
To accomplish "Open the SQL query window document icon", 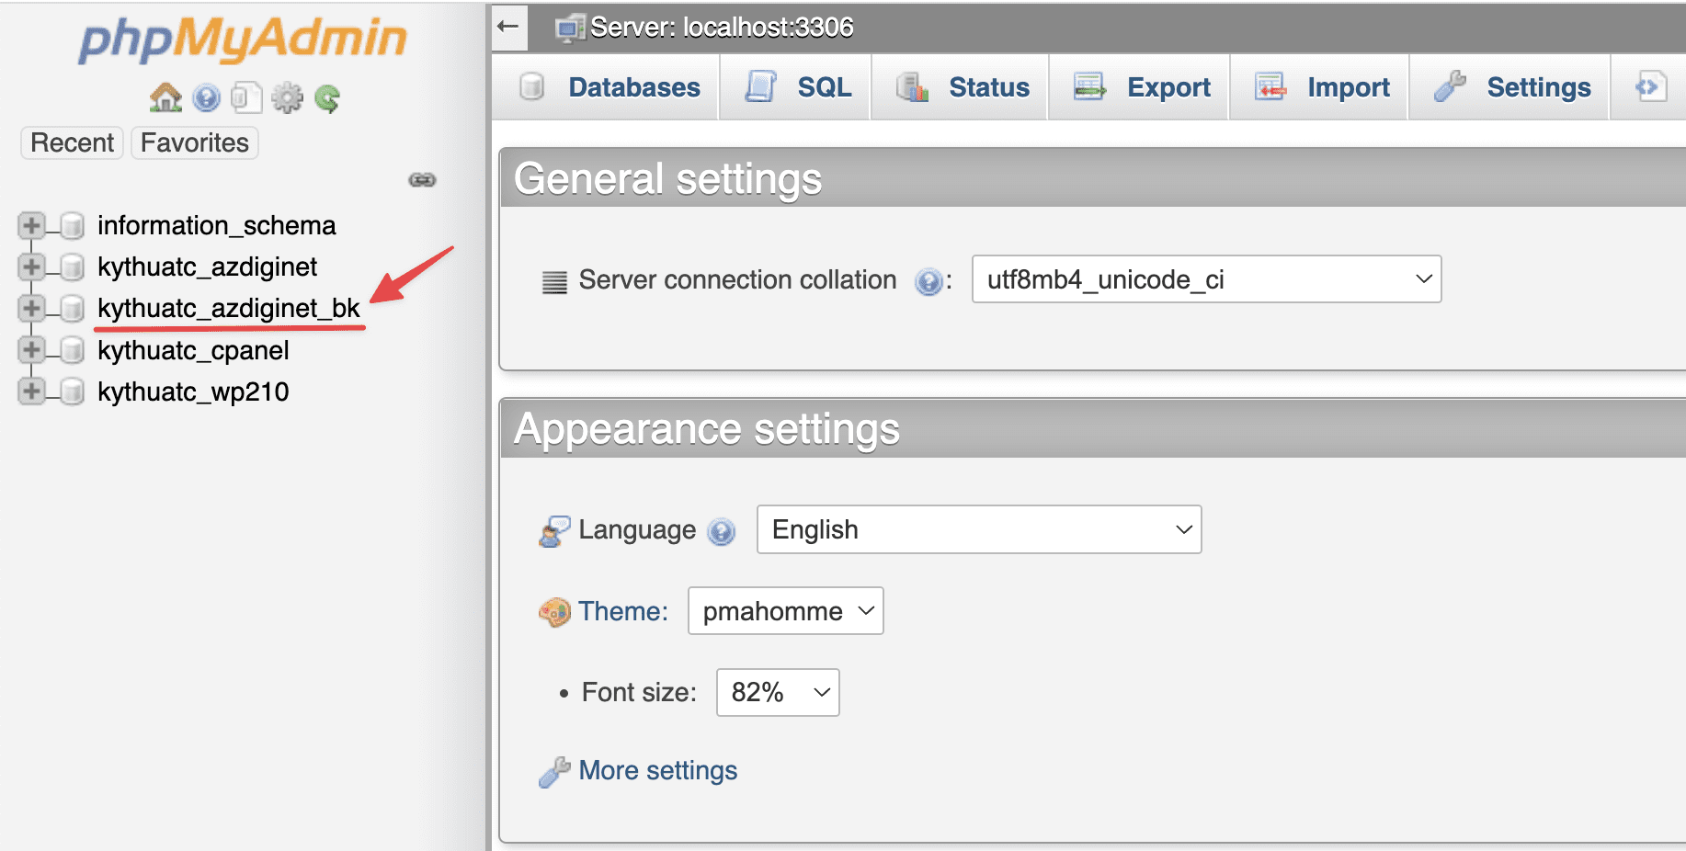I will coord(246,96).
